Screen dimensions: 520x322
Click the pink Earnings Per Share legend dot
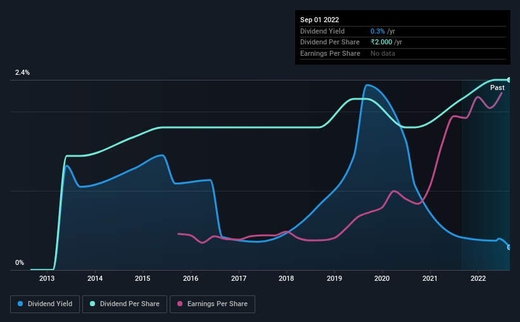pyautogui.click(x=180, y=304)
